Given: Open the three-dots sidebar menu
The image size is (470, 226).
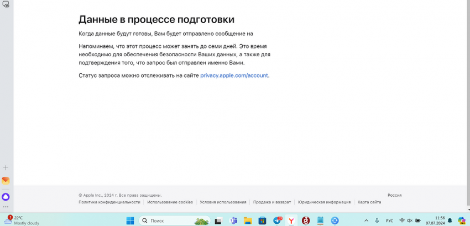Looking at the screenshot, I should tap(6, 207).
